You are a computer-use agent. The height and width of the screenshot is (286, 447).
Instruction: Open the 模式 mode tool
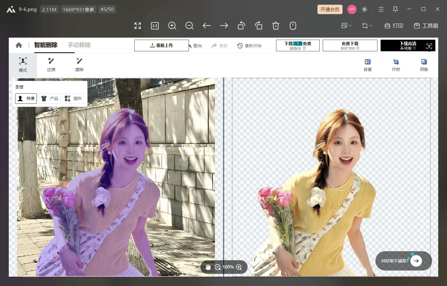click(x=23, y=65)
